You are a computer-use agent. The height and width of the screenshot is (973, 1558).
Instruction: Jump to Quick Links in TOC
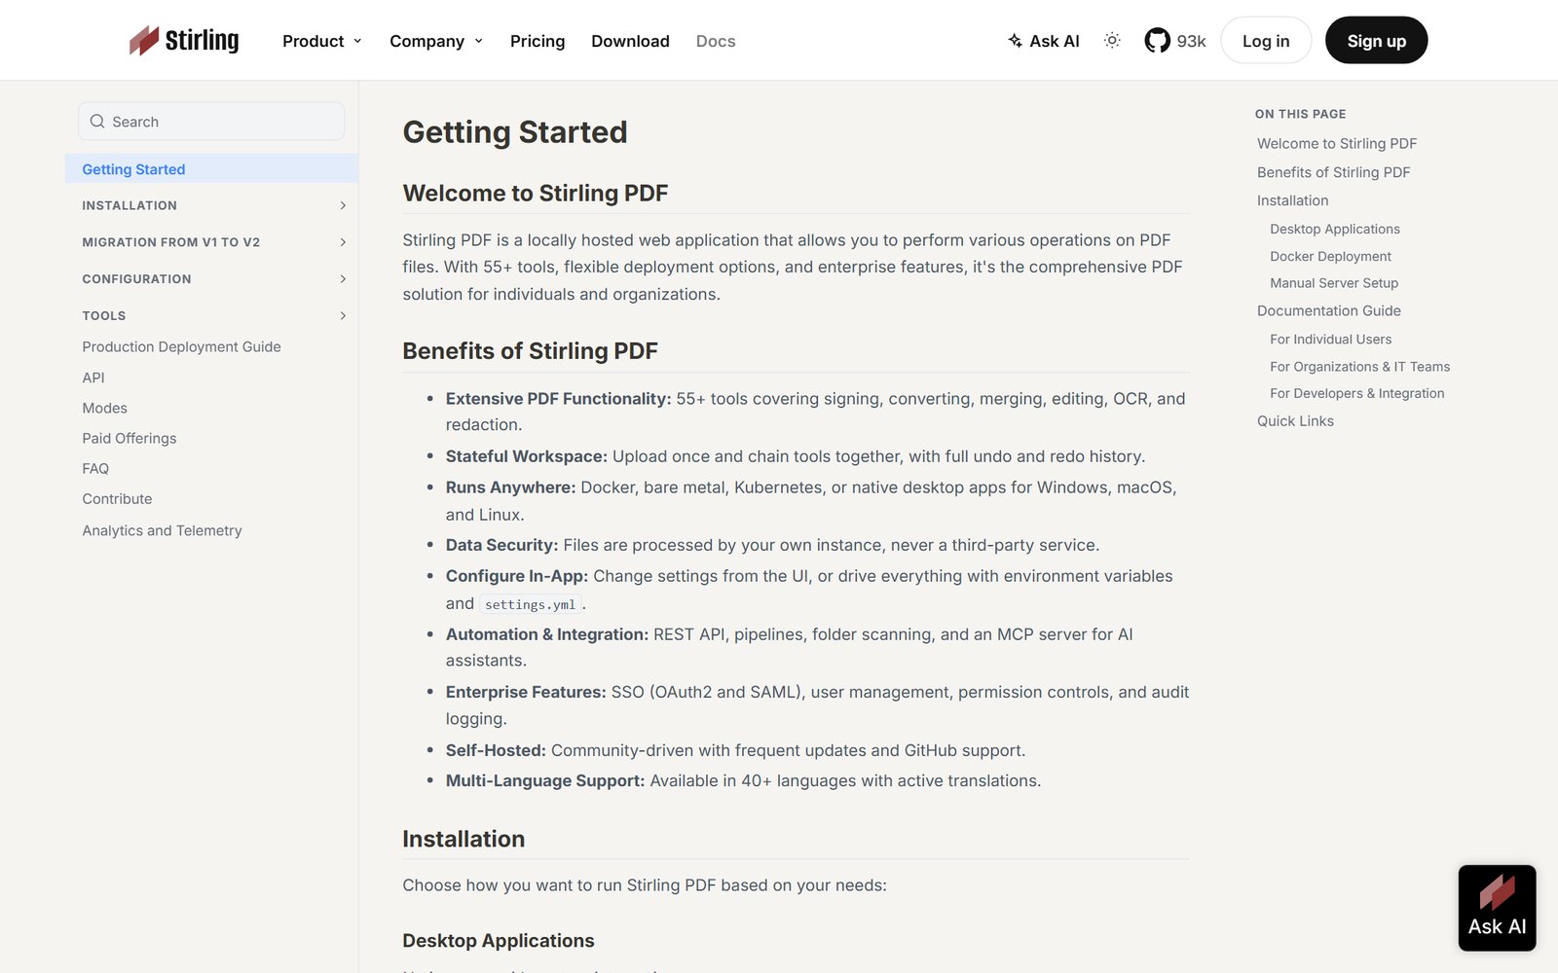pyautogui.click(x=1295, y=420)
